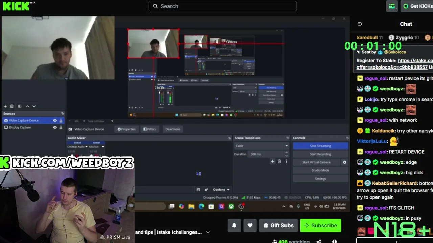Viewport: 433px width, 243px height.
Task: Add a scene transition with plus icon
Action: click(272, 162)
